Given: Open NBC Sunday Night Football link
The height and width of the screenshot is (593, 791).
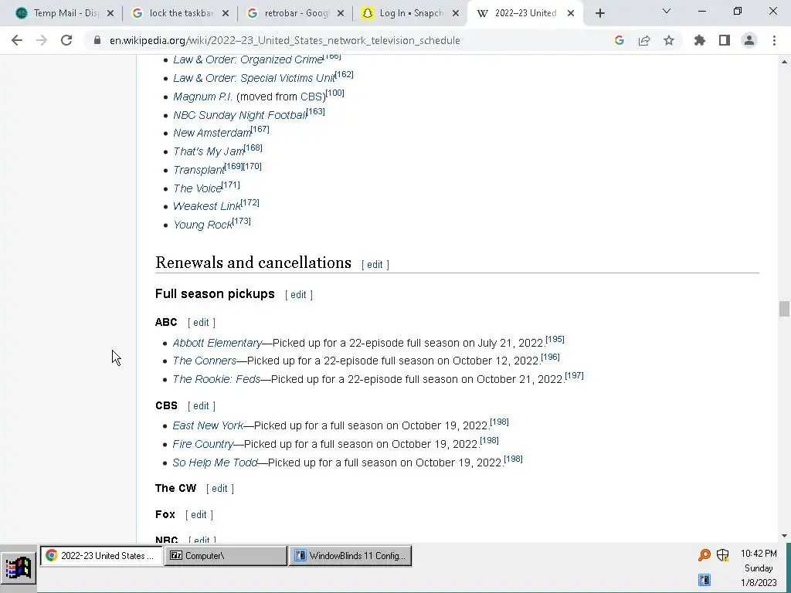Looking at the screenshot, I should (239, 116).
